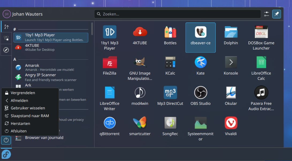The image size is (292, 161).
Task: Switch to the alphabetical applications tab
Action: click(x=6, y=27)
